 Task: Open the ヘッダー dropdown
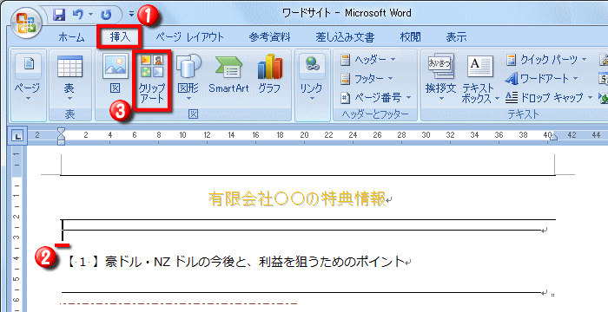[x=368, y=60]
